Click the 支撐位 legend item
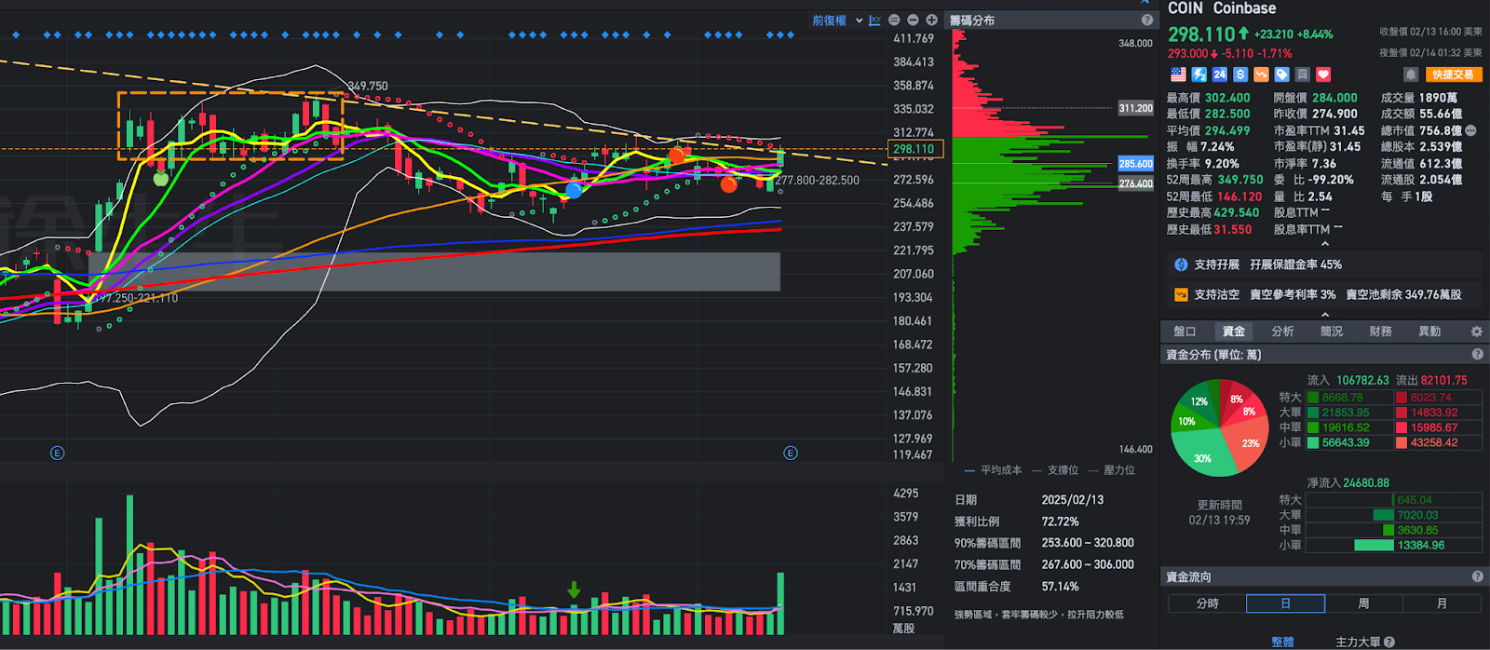 click(x=1054, y=470)
